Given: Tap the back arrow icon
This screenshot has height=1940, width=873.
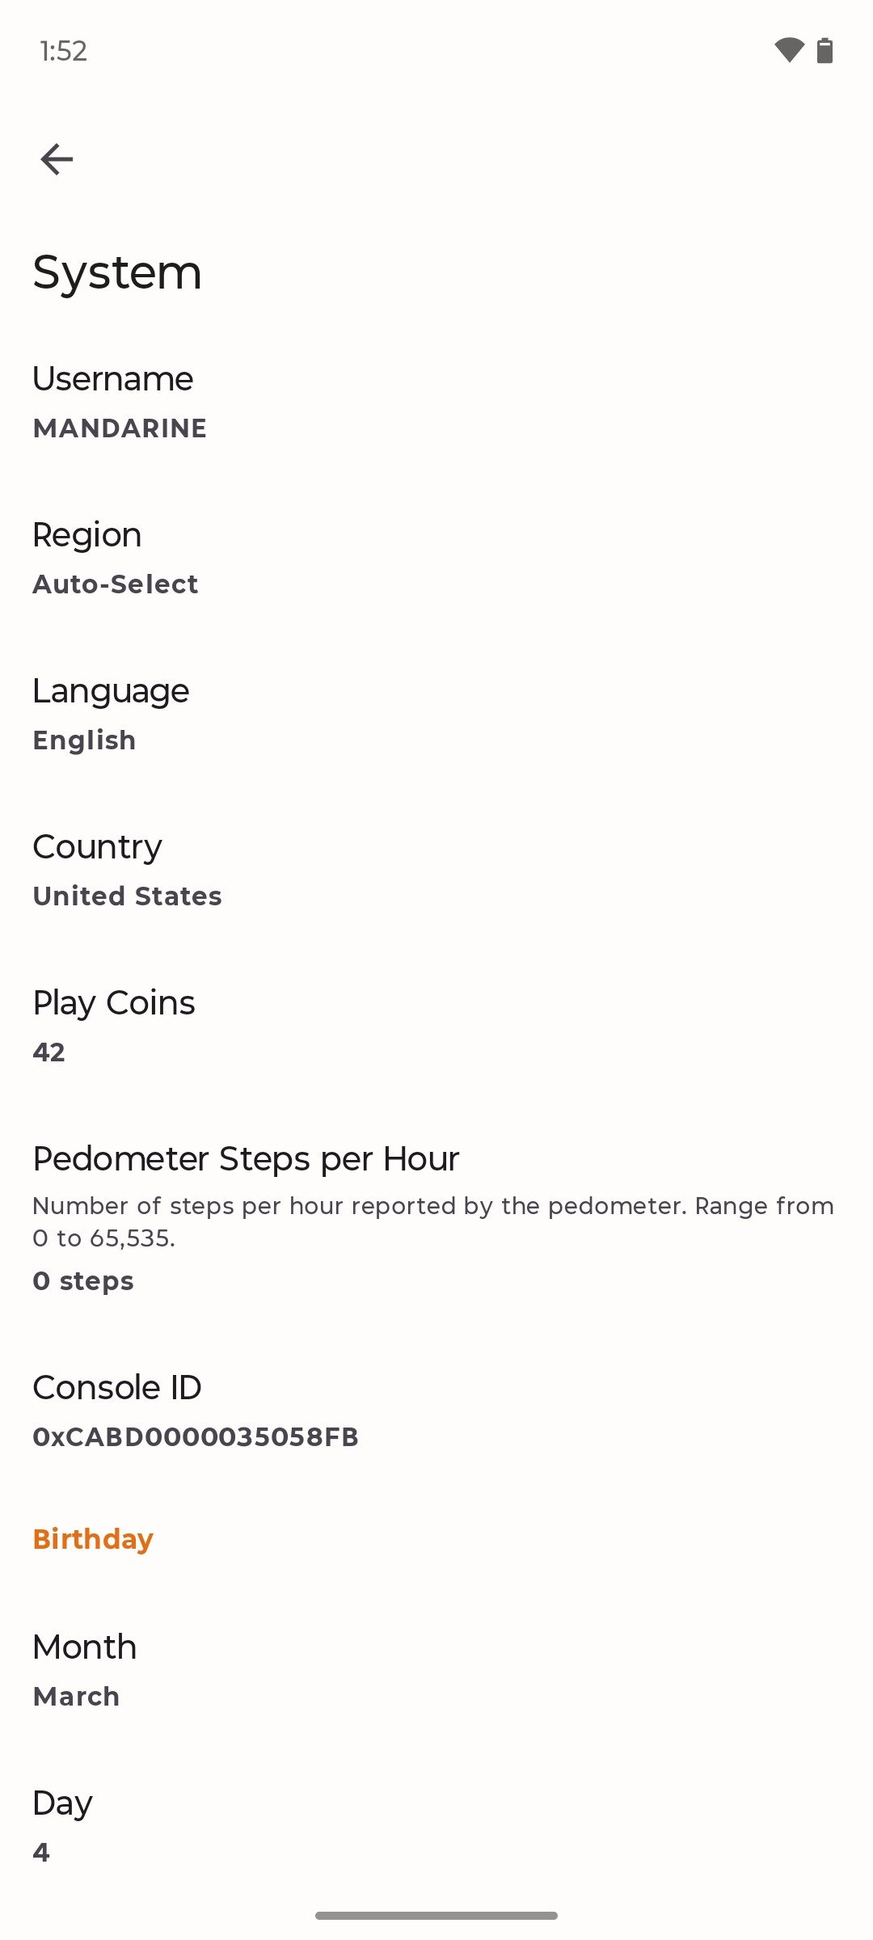Looking at the screenshot, I should click(57, 159).
